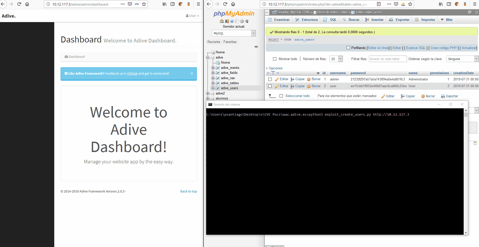Open reader view in phpMyAdmin browser
The width and height of the screenshot is (479, 247).
pos(379,4)
